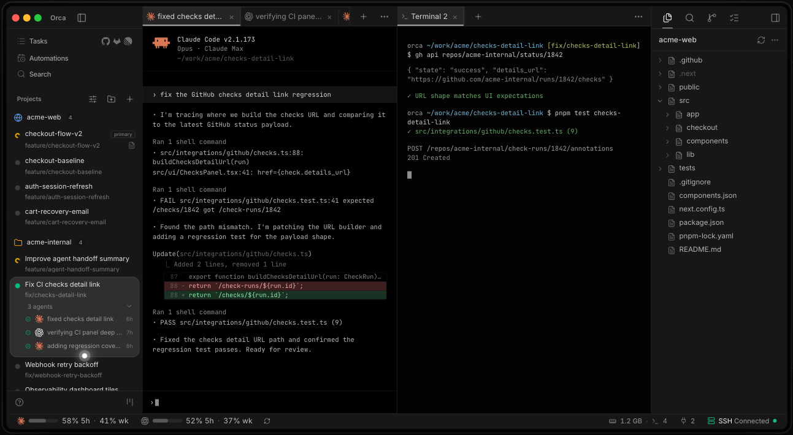Open the GitLab integration icon

pyautogui.click(x=117, y=41)
